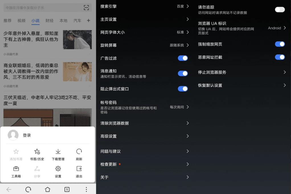Switch to the 视频 video tab
291x194 pixels.
coord(21,21)
